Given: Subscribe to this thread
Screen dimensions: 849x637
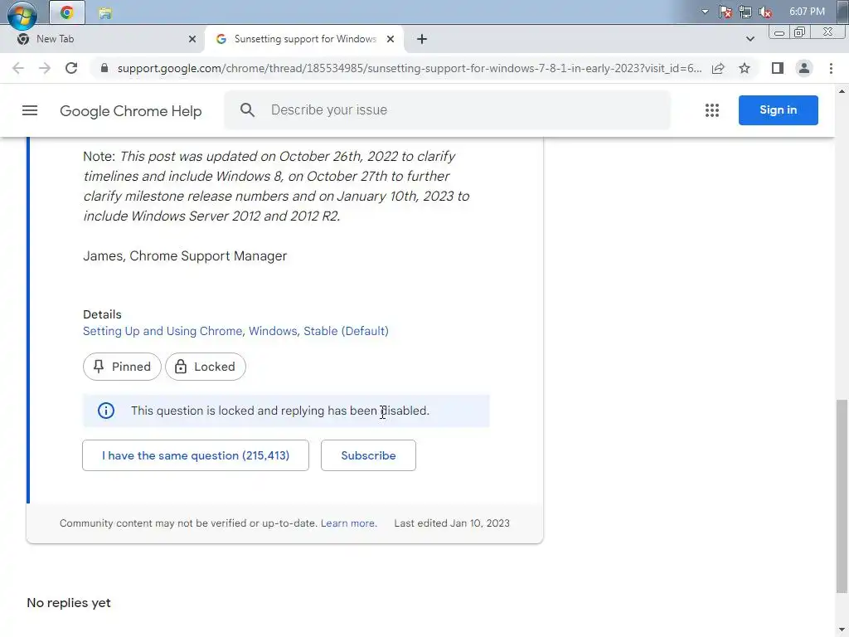Looking at the screenshot, I should (x=368, y=455).
